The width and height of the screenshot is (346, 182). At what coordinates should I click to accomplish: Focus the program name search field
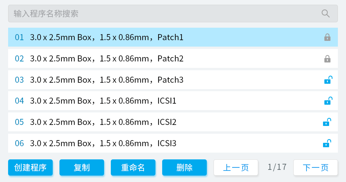point(162,14)
